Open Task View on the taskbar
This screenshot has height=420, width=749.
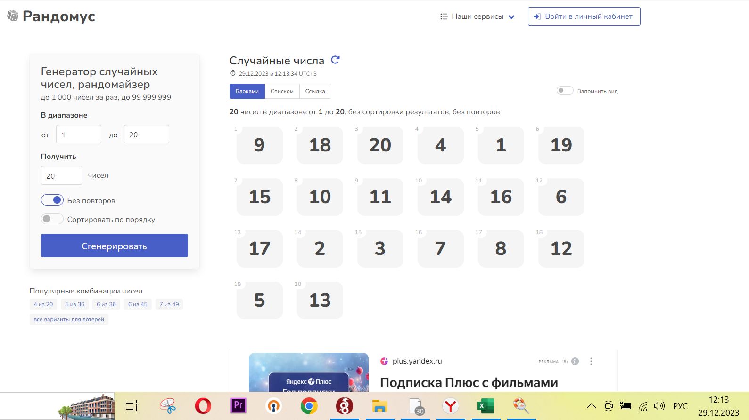click(132, 406)
